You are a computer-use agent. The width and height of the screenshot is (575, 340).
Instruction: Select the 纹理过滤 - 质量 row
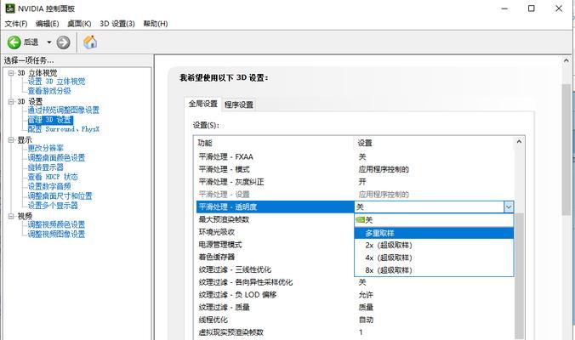point(355,307)
